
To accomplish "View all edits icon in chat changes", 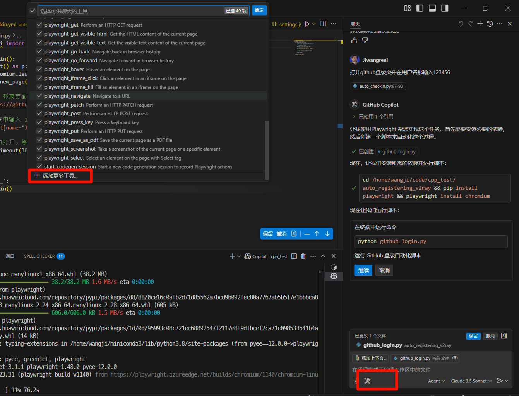I will [504, 336].
